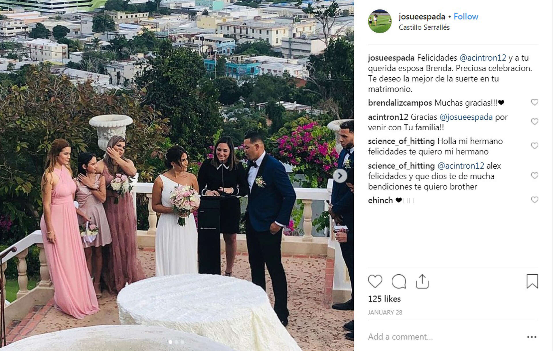Visit brendalizcampos's profile from comment
The width and height of the screenshot is (553, 351).
pos(400,103)
